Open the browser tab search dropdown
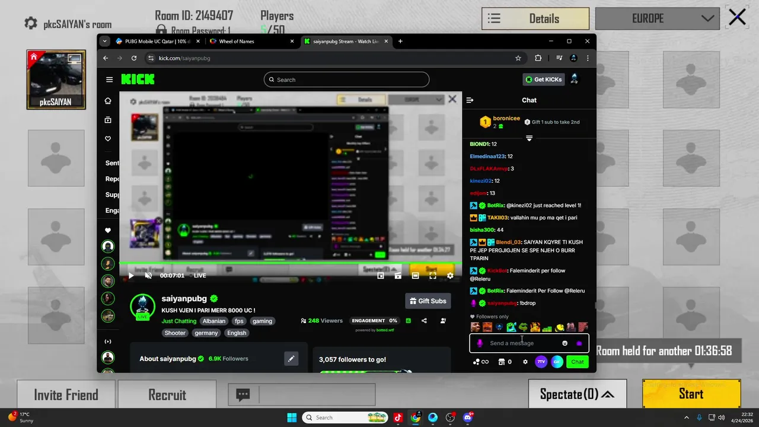This screenshot has height=427, width=759. [x=105, y=42]
